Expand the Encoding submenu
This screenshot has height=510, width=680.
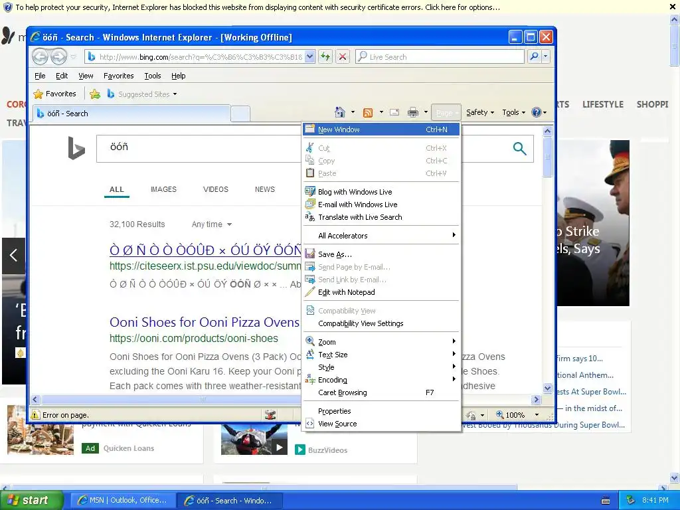click(x=381, y=379)
